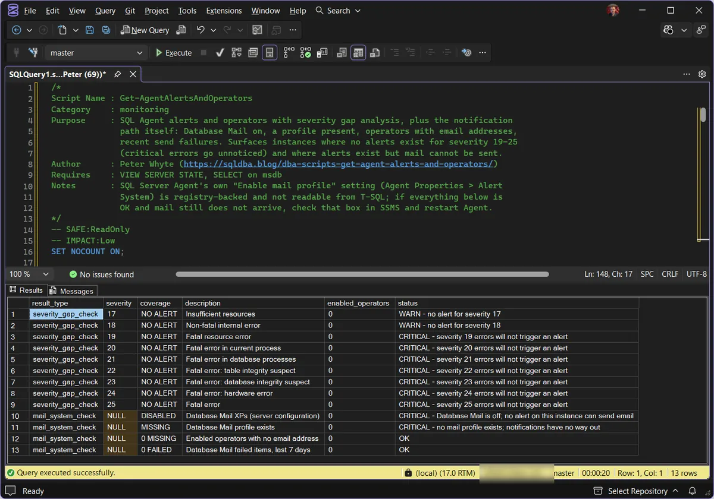
Task: Toggle Include Client Statistics
Action: [x=322, y=52]
